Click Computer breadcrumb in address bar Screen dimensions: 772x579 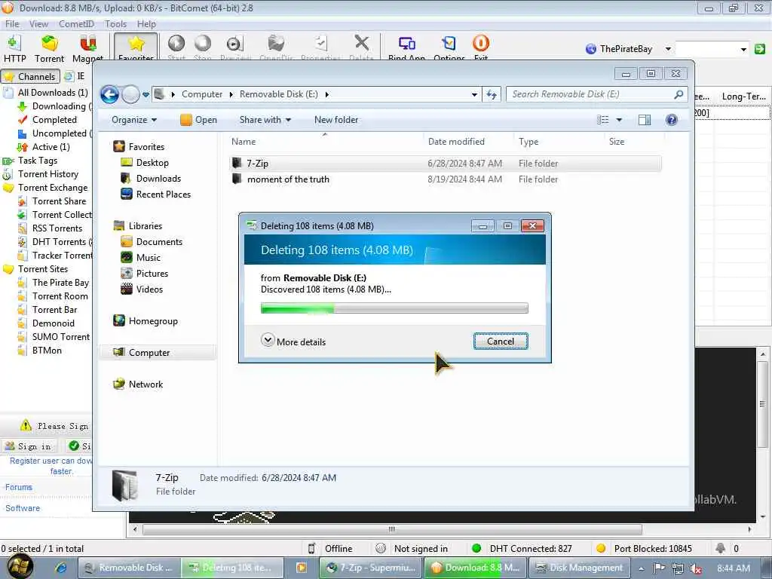tap(202, 94)
